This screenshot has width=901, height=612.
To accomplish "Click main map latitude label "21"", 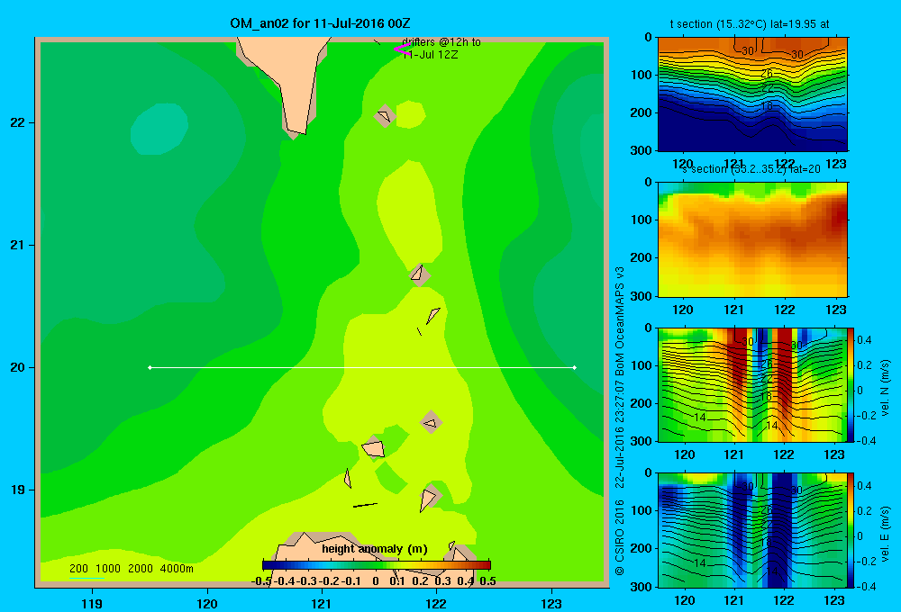I will point(18,245).
